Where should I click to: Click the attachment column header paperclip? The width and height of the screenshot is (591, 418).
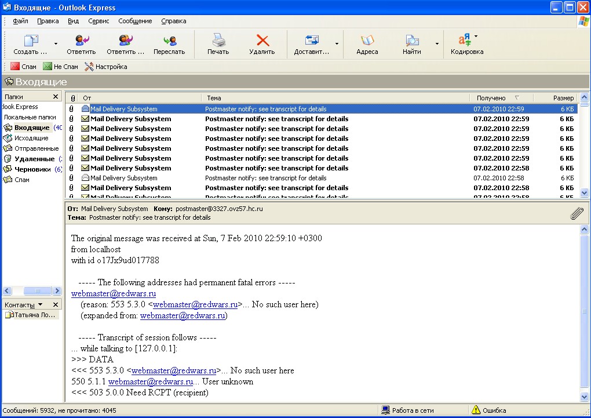(73, 98)
